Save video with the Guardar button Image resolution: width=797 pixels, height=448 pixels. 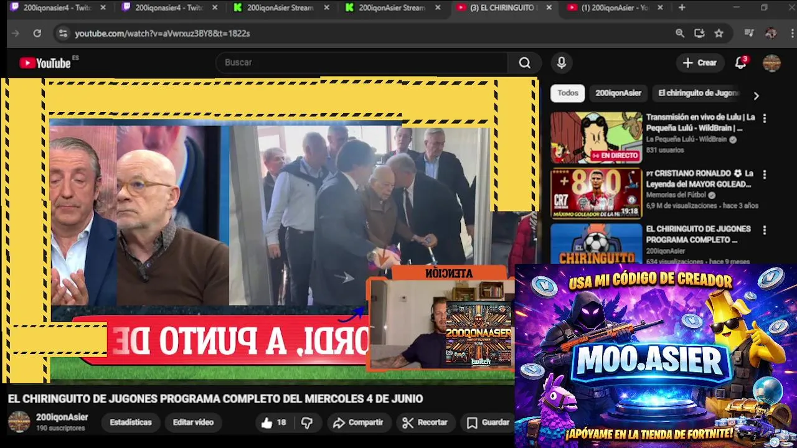click(x=489, y=422)
